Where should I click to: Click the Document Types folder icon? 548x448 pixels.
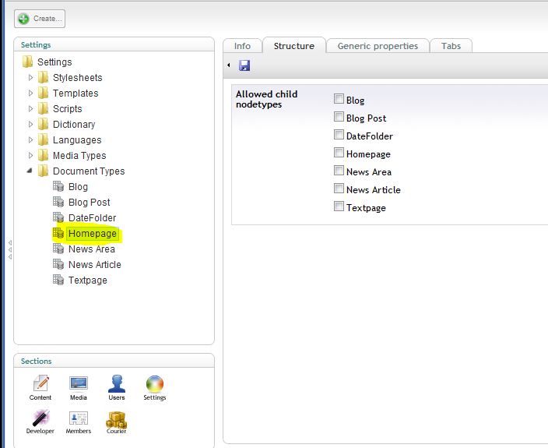tap(43, 171)
